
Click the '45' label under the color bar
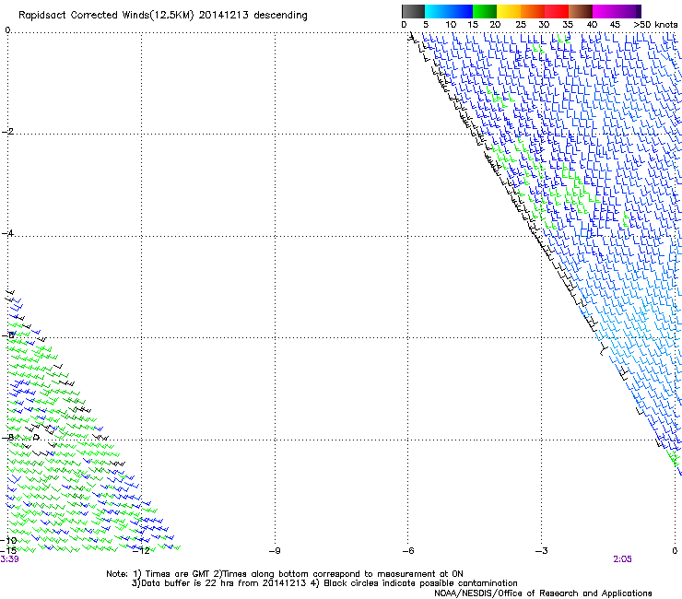coord(615,25)
